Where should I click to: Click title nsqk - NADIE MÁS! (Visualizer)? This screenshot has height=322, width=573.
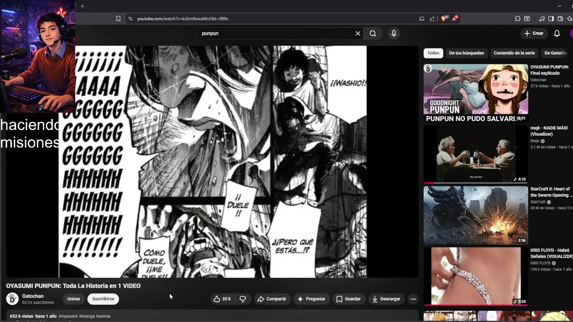point(549,131)
